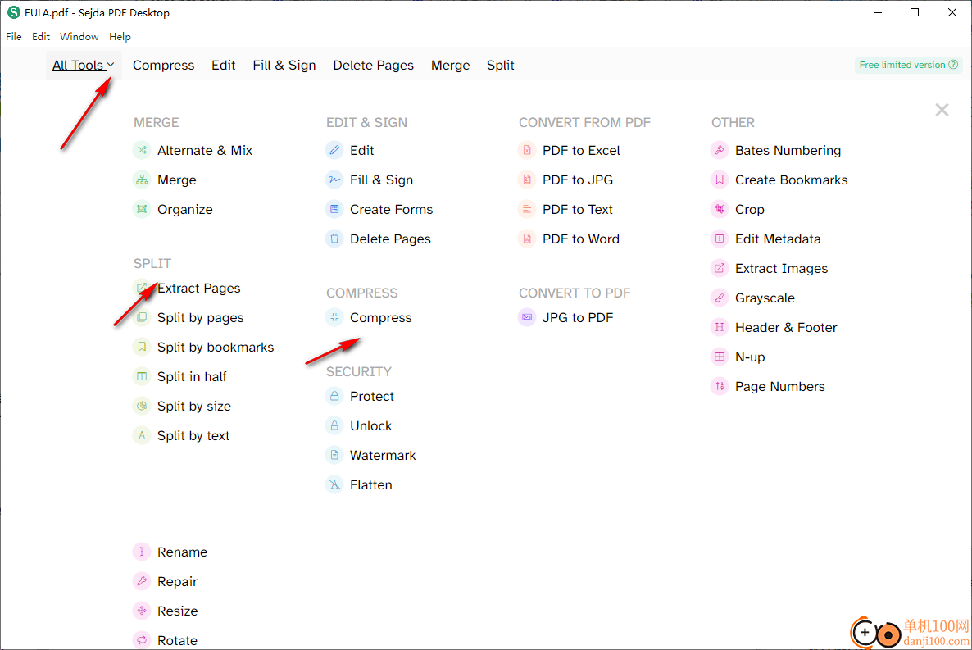Click the Flatten tool icon

pos(334,484)
